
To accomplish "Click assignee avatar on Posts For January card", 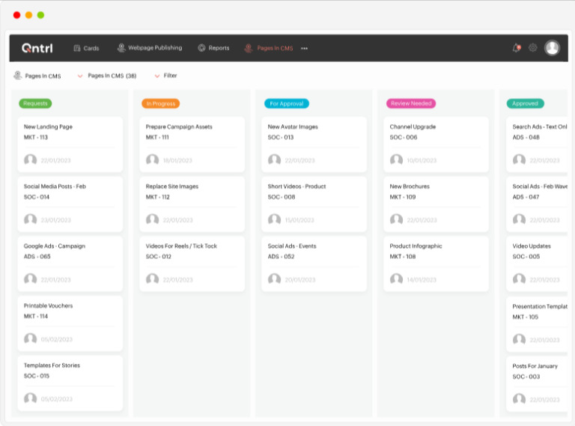I will 520,399.
